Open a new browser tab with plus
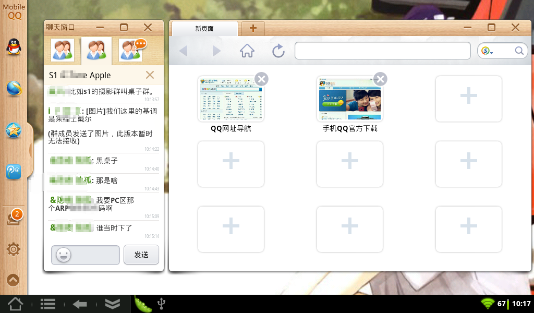Screen dimensions: 534x313 [253, 28]
